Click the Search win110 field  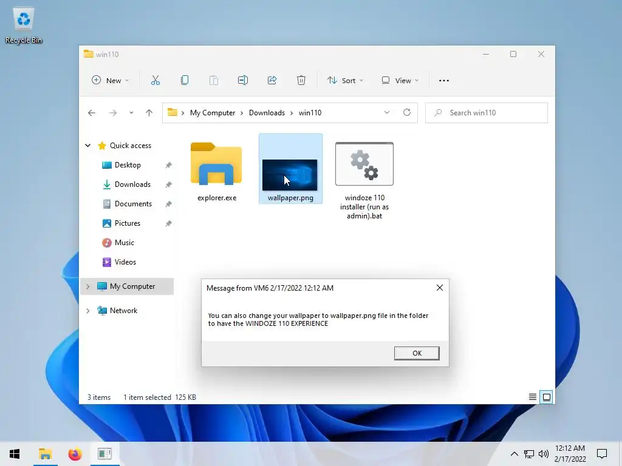click(487, 113)
